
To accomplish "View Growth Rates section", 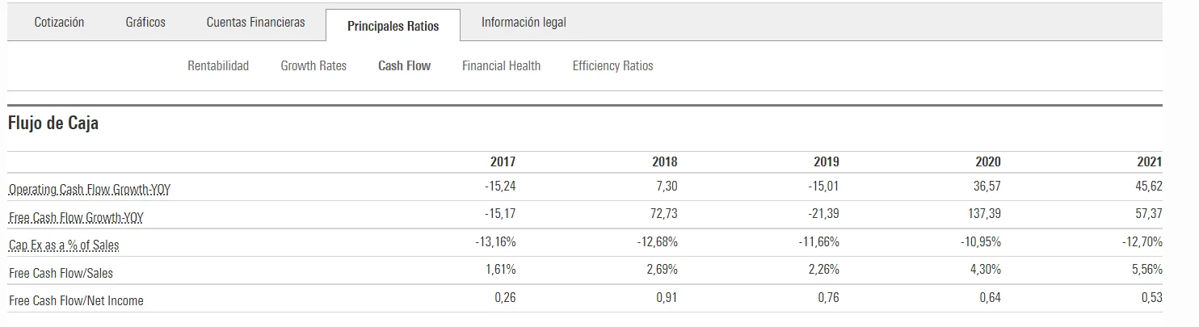I will [313, 66].
